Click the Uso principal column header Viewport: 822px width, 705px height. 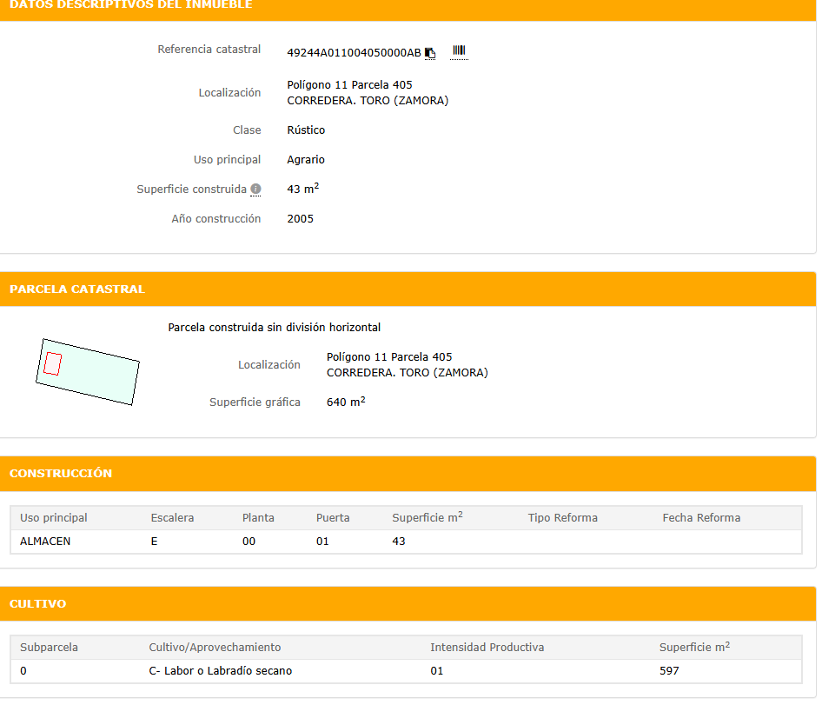pos(54,518)
